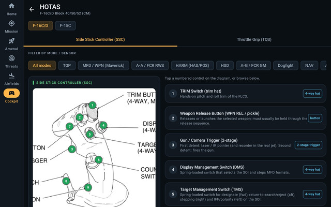Select the Side Stick Controller (SSC) tab
Image resolution: width=331 pixels, height=207 pixels.
coord(100,39)
